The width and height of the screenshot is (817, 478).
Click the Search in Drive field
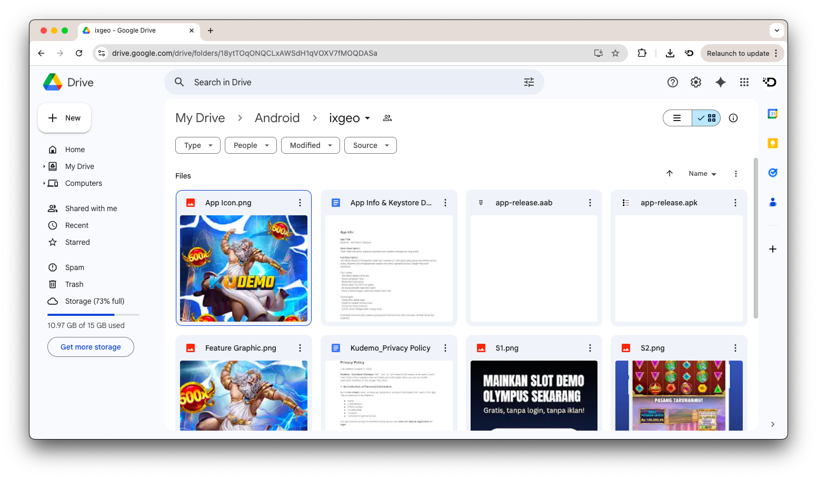[x=354, y=82]
